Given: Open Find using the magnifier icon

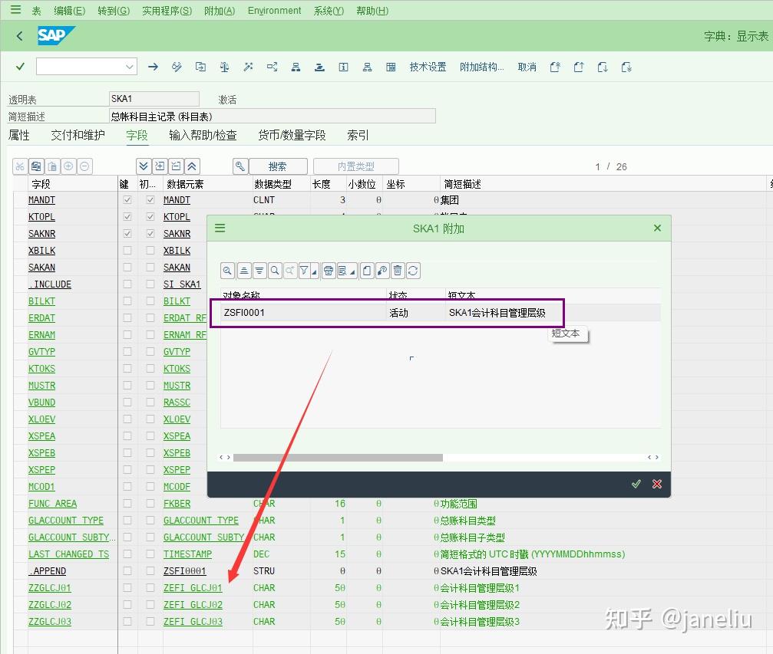Looking at the screenshot, I should click(275, 271).
